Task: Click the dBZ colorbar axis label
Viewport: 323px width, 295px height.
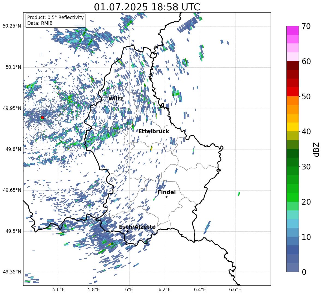Action: pos(317,149)
